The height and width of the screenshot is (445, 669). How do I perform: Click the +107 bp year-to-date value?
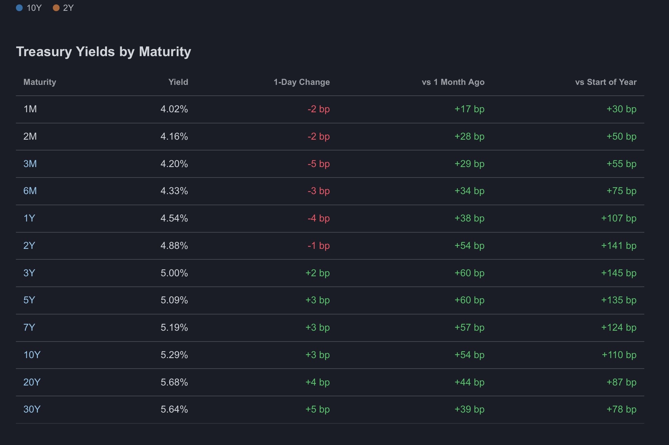(619, 218)
